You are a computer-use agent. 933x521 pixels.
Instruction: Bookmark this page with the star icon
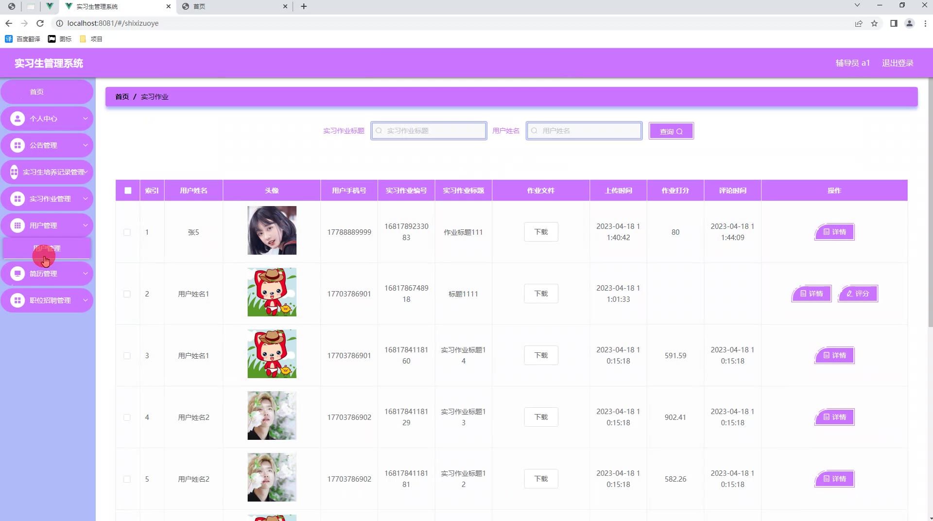tap(874, 23)
